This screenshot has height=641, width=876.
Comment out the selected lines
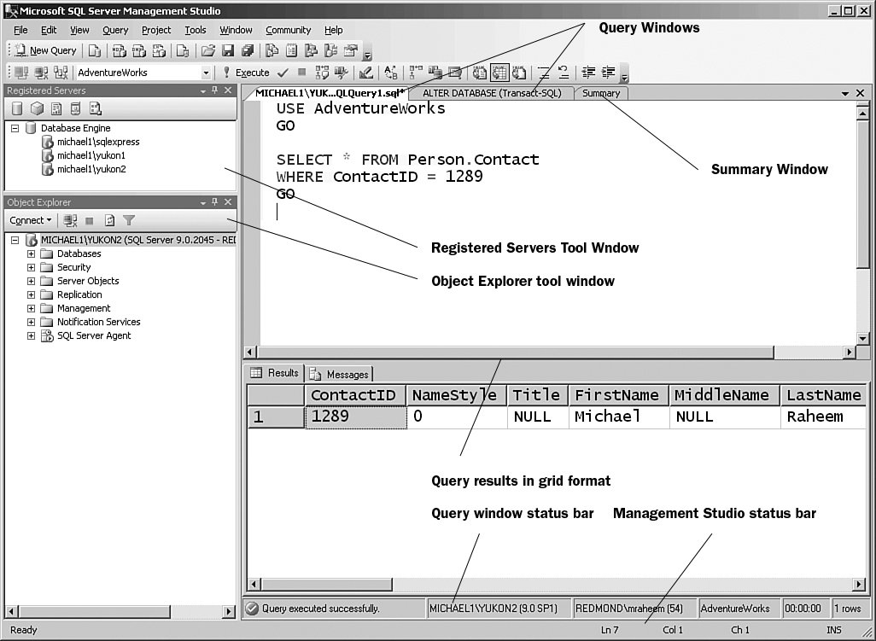pos(543,73)
